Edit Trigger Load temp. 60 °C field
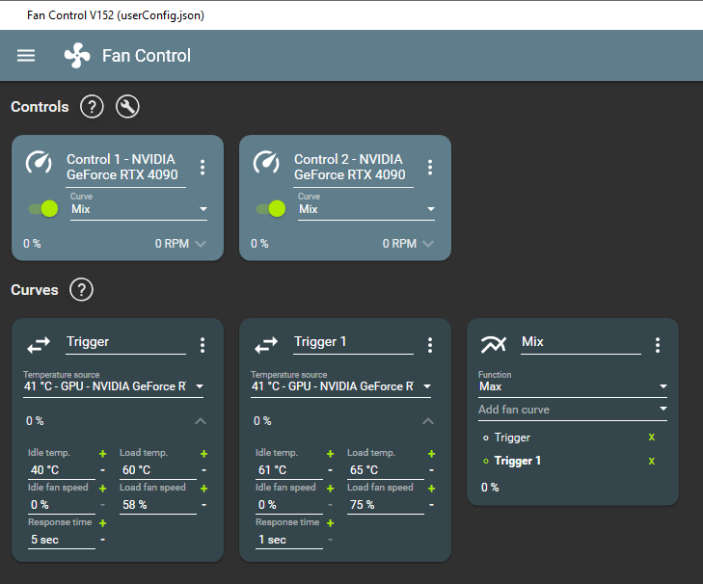 [158, 470]
